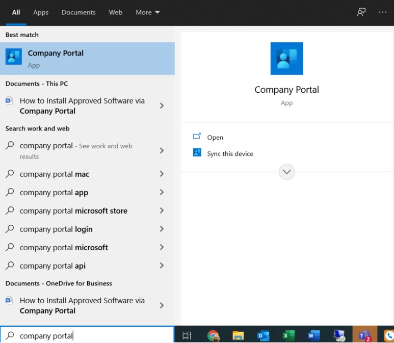
Task: Launch Excel from the taskbar
Action: (288, 335)
